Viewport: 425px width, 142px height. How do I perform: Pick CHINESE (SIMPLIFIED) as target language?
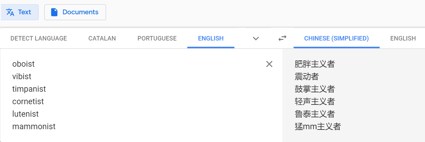tap(336, 38)
